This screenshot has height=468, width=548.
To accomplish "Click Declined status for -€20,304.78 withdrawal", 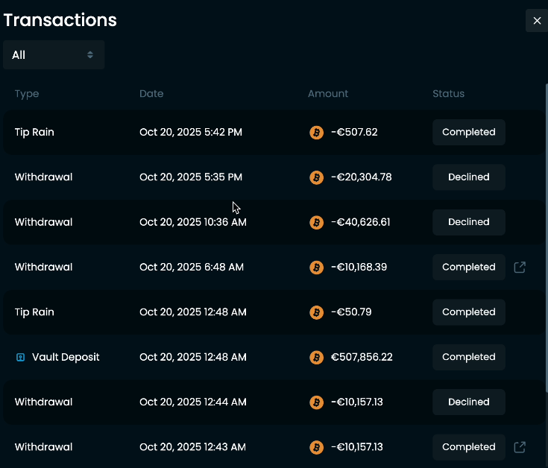I will (x=468, y=177).
